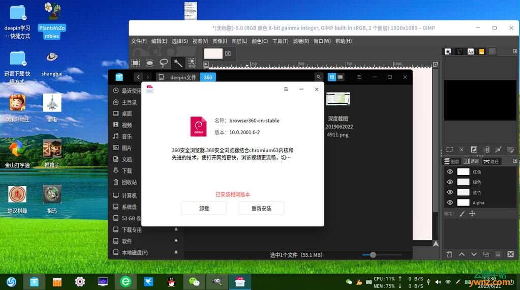Open GIMP 文件(F) menu
This screenshot has width=520, height=290.
(x=139, y=41)
